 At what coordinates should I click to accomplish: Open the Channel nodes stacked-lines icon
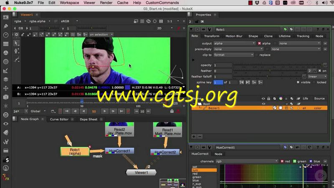pos(6,44)
